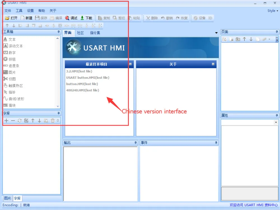280x210 pixels.
Task: Open recent project button.HMI(lost file)
Action: point(82,84)
